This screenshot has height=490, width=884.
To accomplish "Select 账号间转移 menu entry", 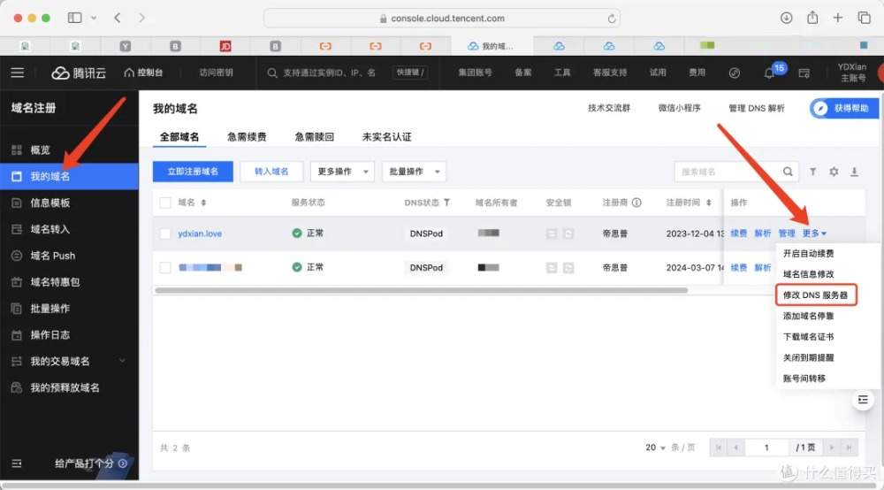I will pyautogui.click(x=804, y=379).
